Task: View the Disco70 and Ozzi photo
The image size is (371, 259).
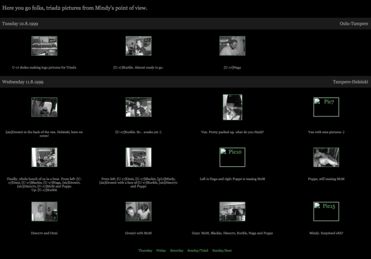Action: tap(44, 211)
